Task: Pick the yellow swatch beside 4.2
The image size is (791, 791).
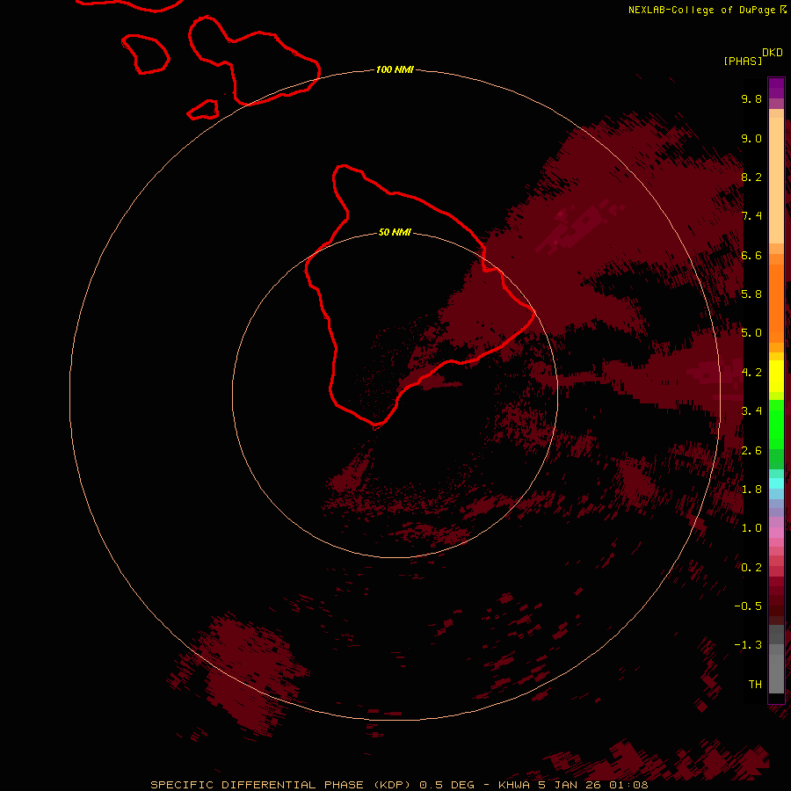Action: click(776, 374)
